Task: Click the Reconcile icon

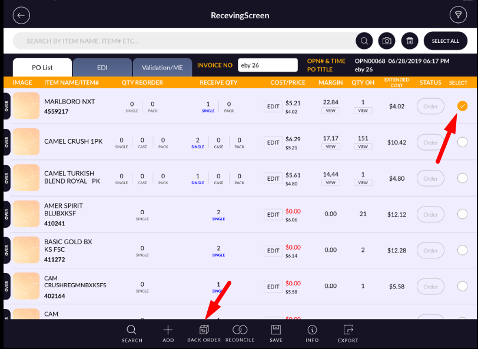Action: (240, 334)
